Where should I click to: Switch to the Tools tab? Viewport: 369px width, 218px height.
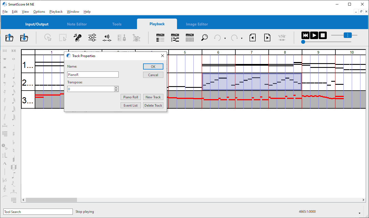pos(117,24)
